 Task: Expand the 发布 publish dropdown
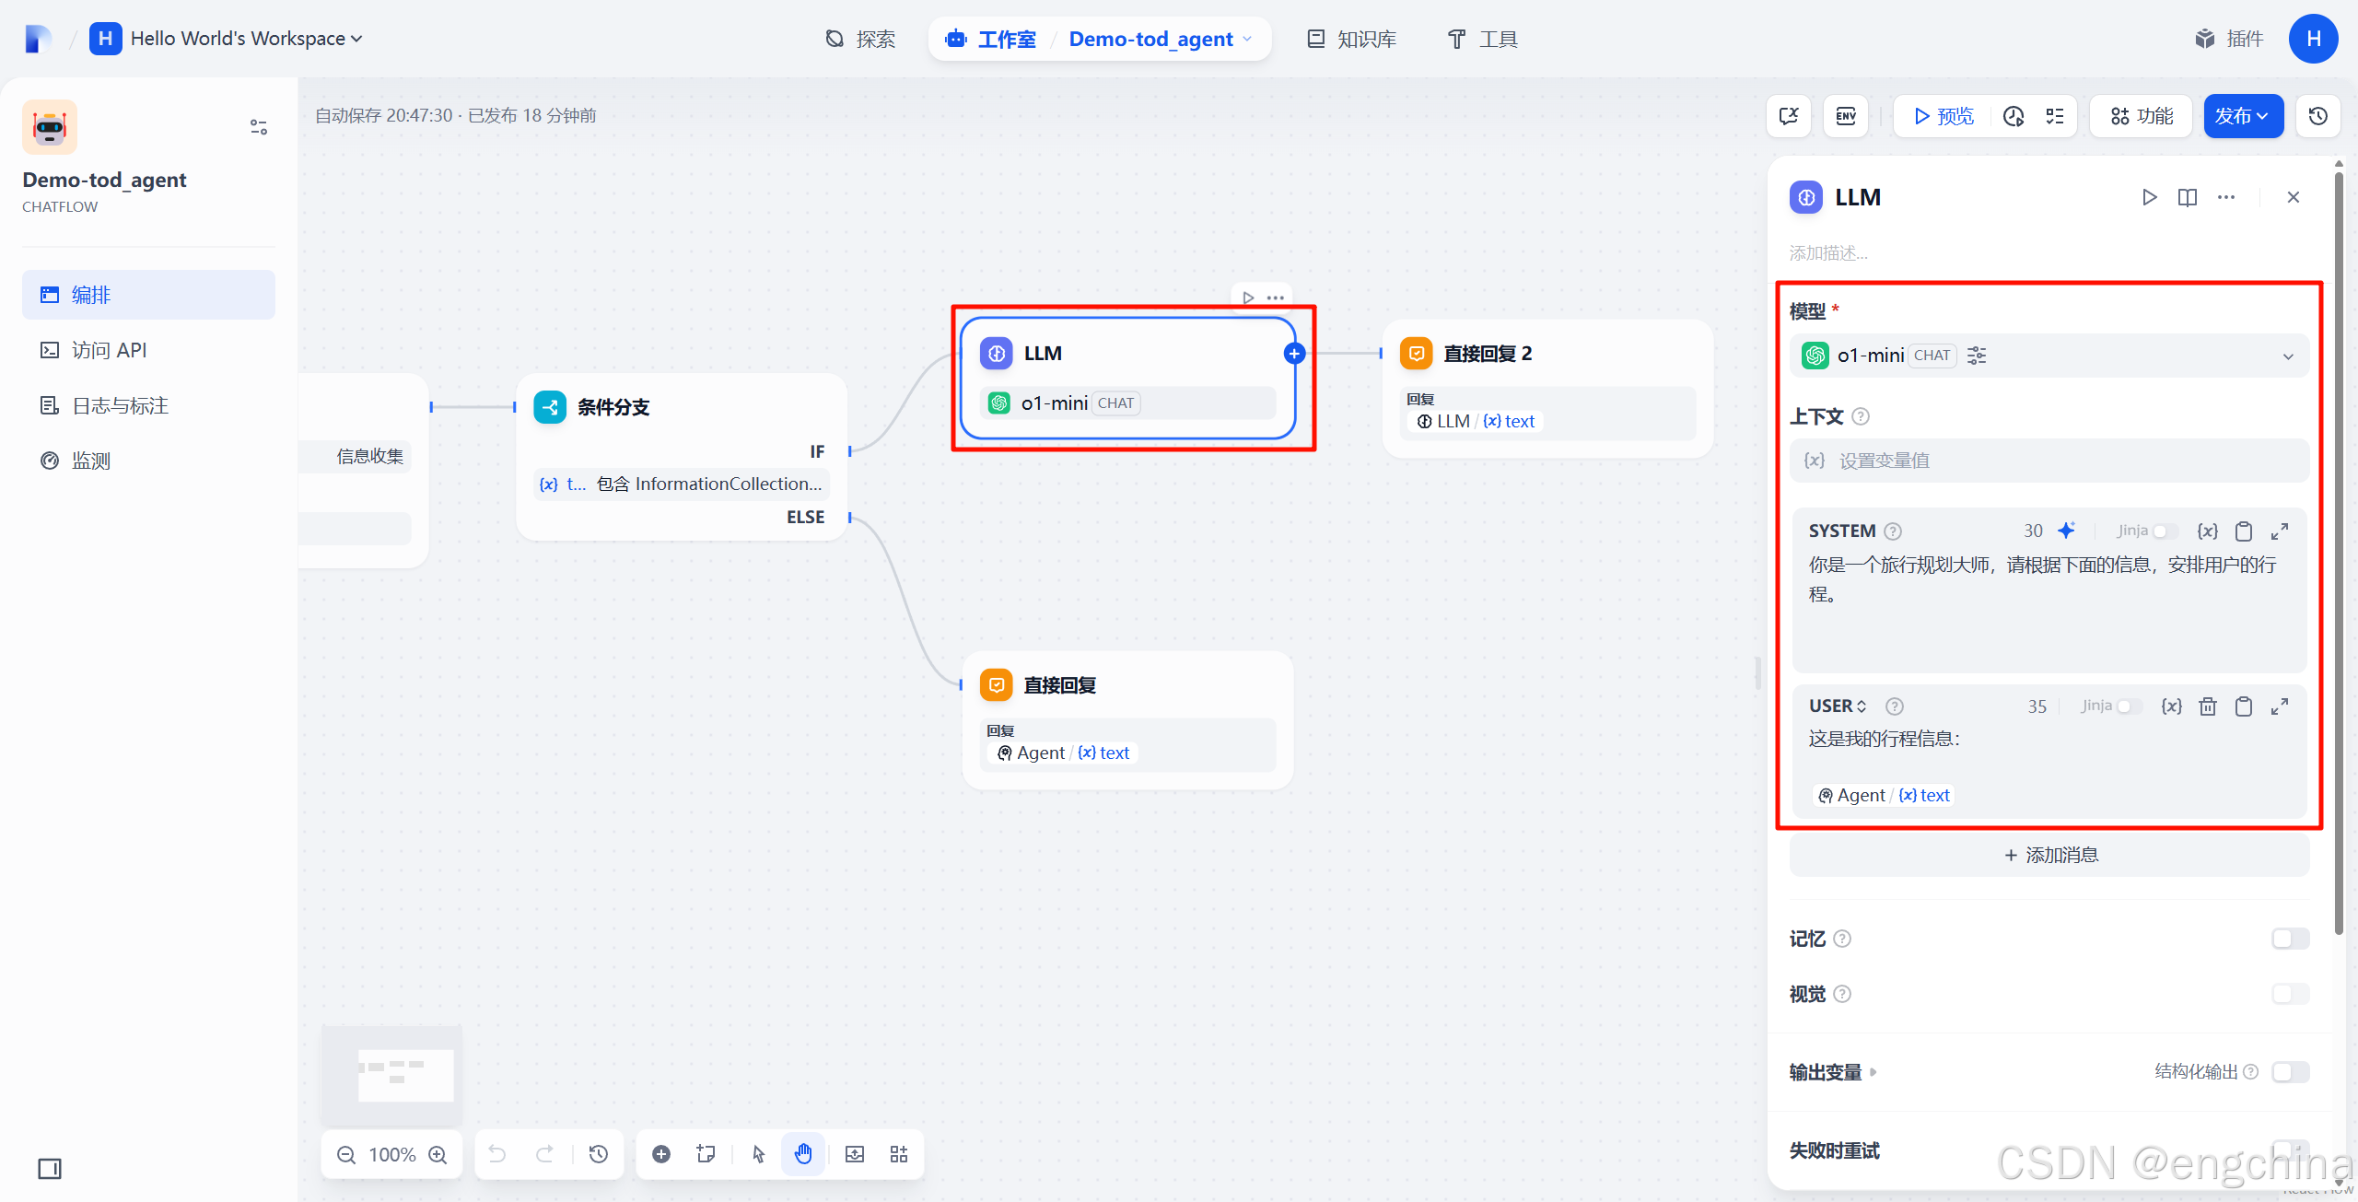(2242, 116)
